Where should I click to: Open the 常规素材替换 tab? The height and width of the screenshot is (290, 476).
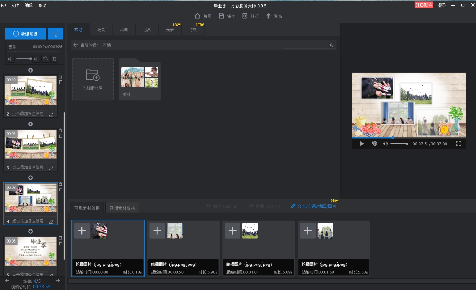click(x=87, y=208)
